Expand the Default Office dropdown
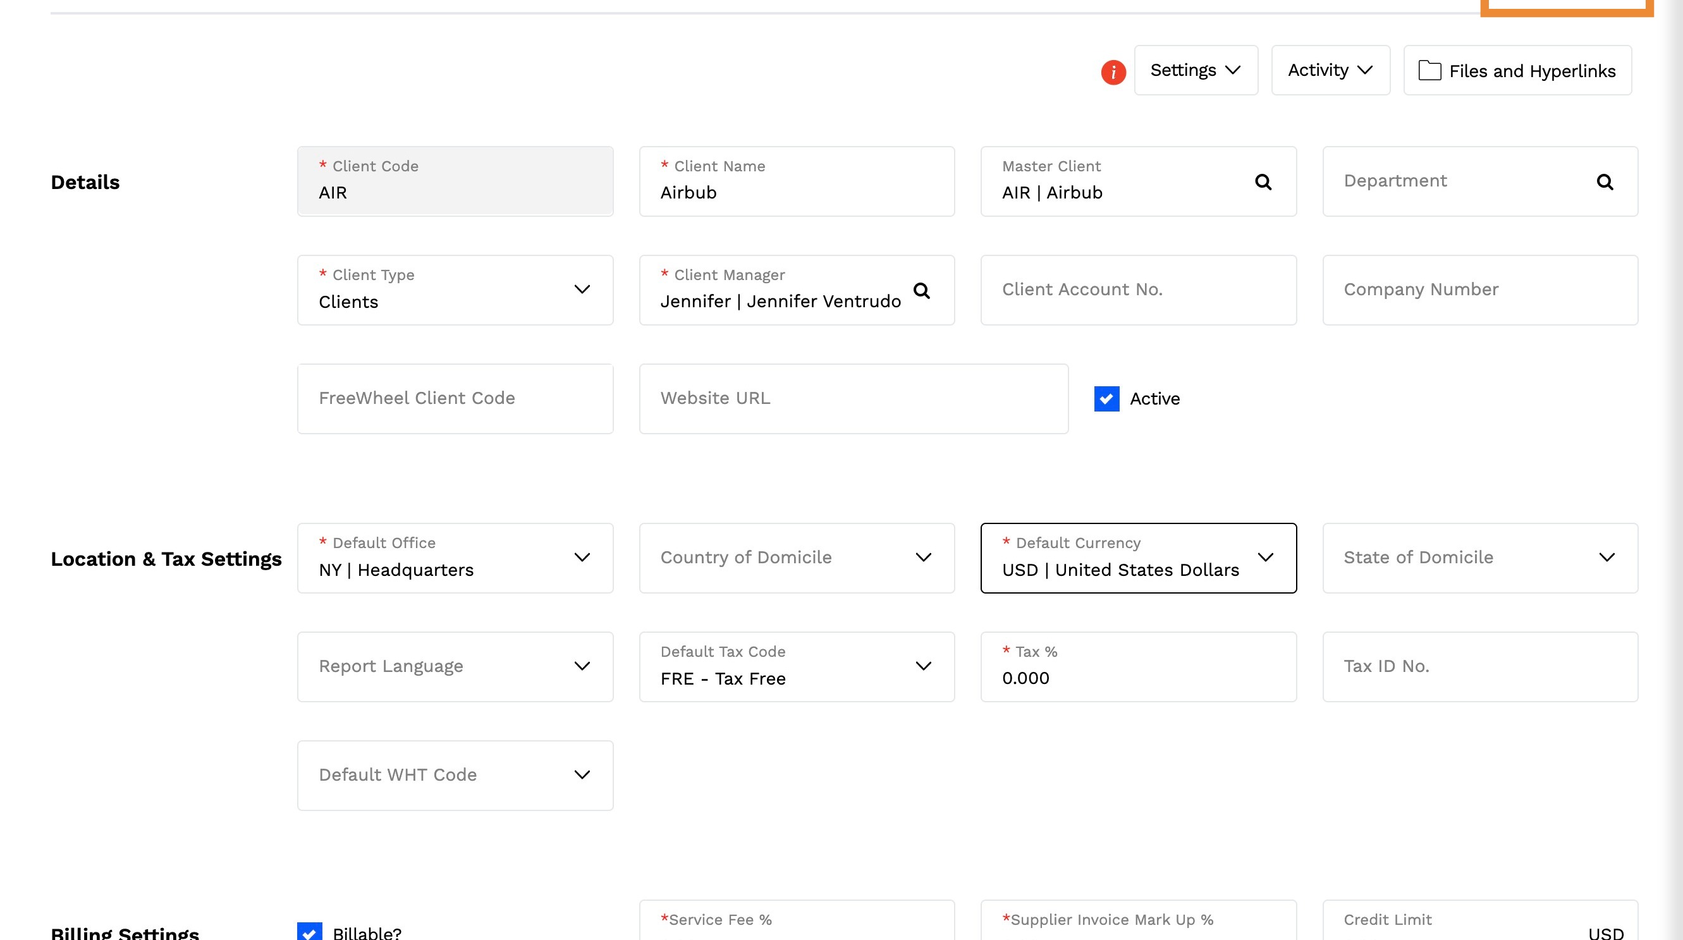This screenshot has width=1683, height=940. tap(455, 558)
